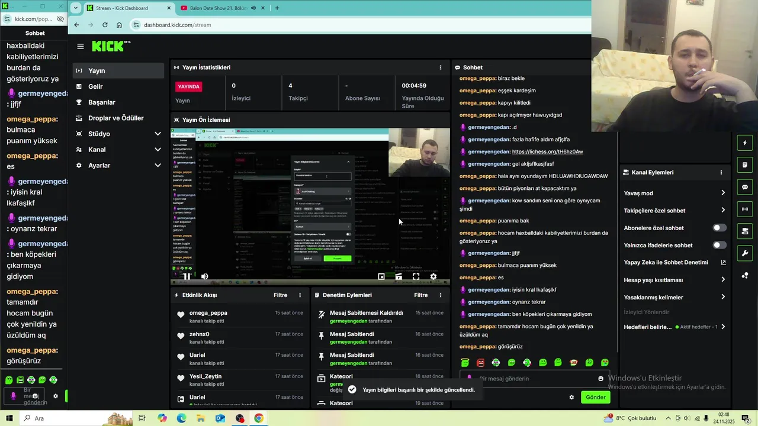Open stream preview settings gear
758x426 pixels.
[x=433, y=276]
